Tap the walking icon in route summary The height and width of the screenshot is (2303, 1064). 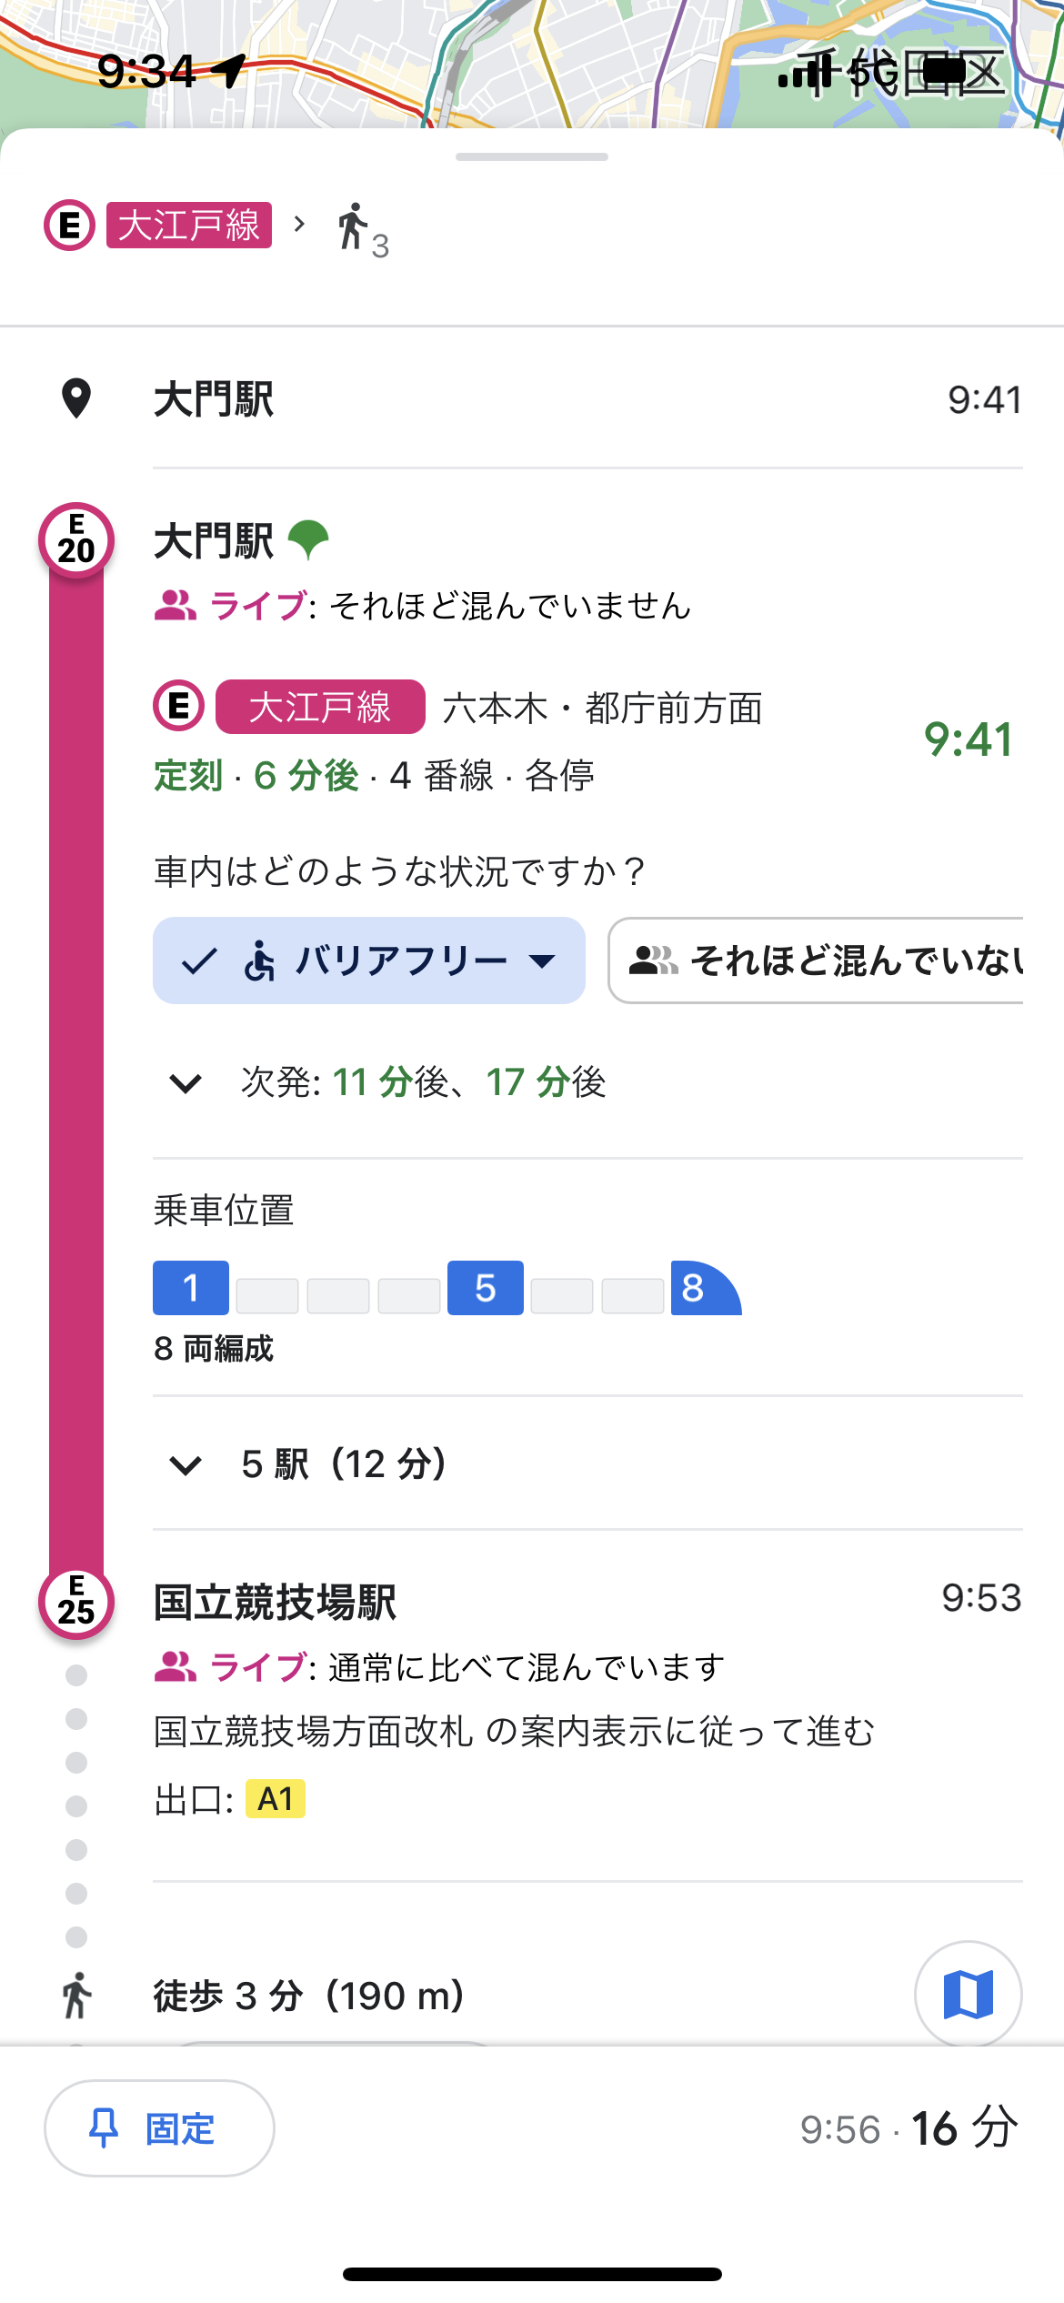[x=353, y=226]
